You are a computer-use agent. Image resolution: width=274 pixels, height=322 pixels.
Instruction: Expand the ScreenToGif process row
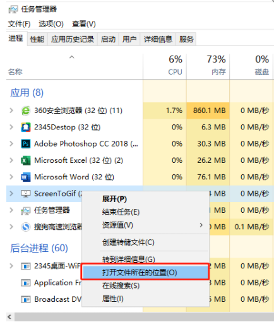tap(11, 194)
